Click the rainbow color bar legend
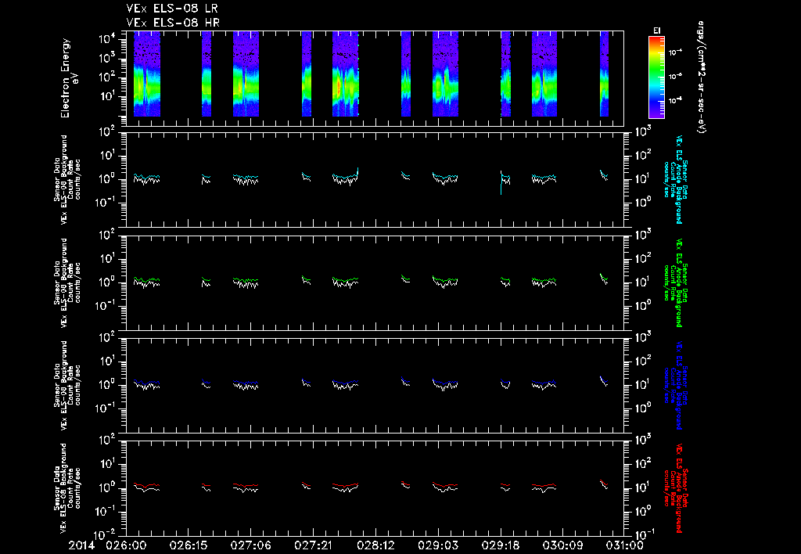 pos(656,77)
